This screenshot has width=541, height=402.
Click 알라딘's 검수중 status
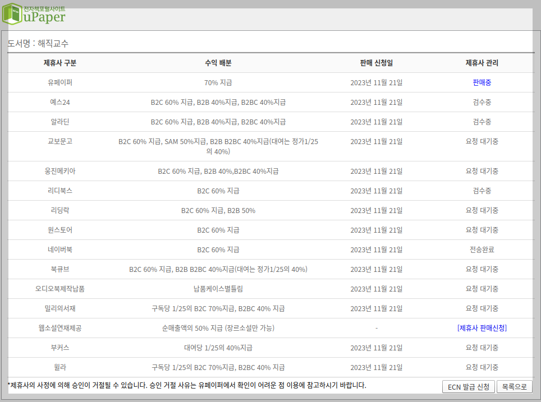coord(482,122)
